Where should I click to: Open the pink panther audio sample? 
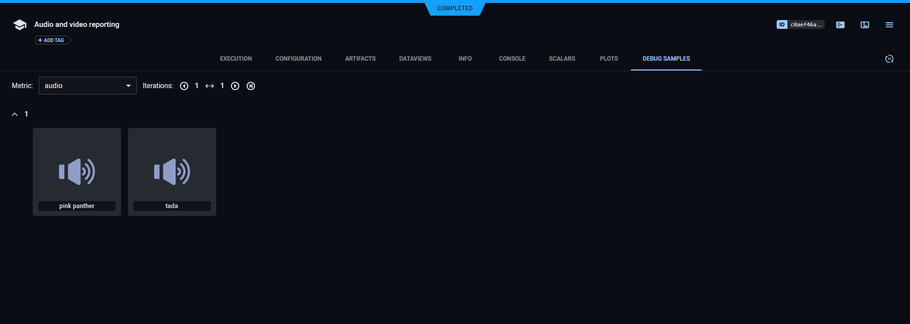click(77, 171)
